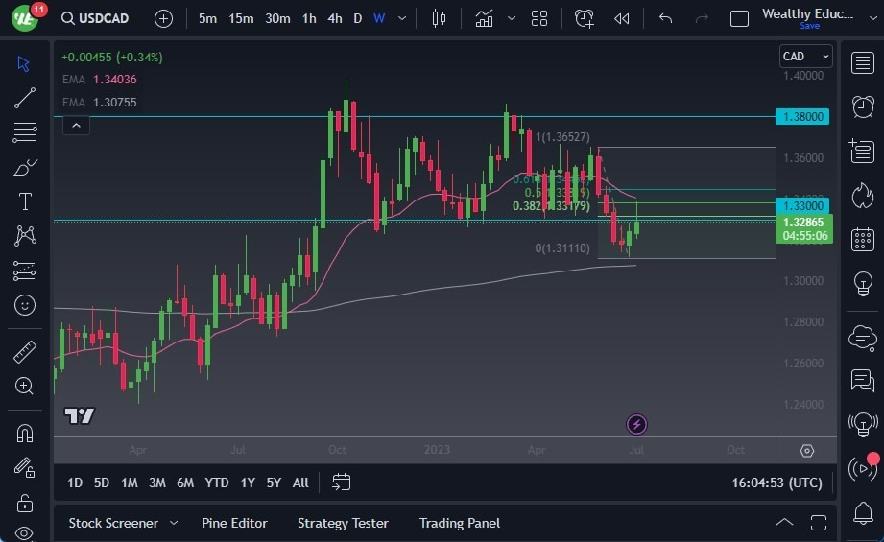Image resolution: width=884 pixels, height=542 pixels.
Task: Open the public chats cloud panel
Action: tap(863, 338)
